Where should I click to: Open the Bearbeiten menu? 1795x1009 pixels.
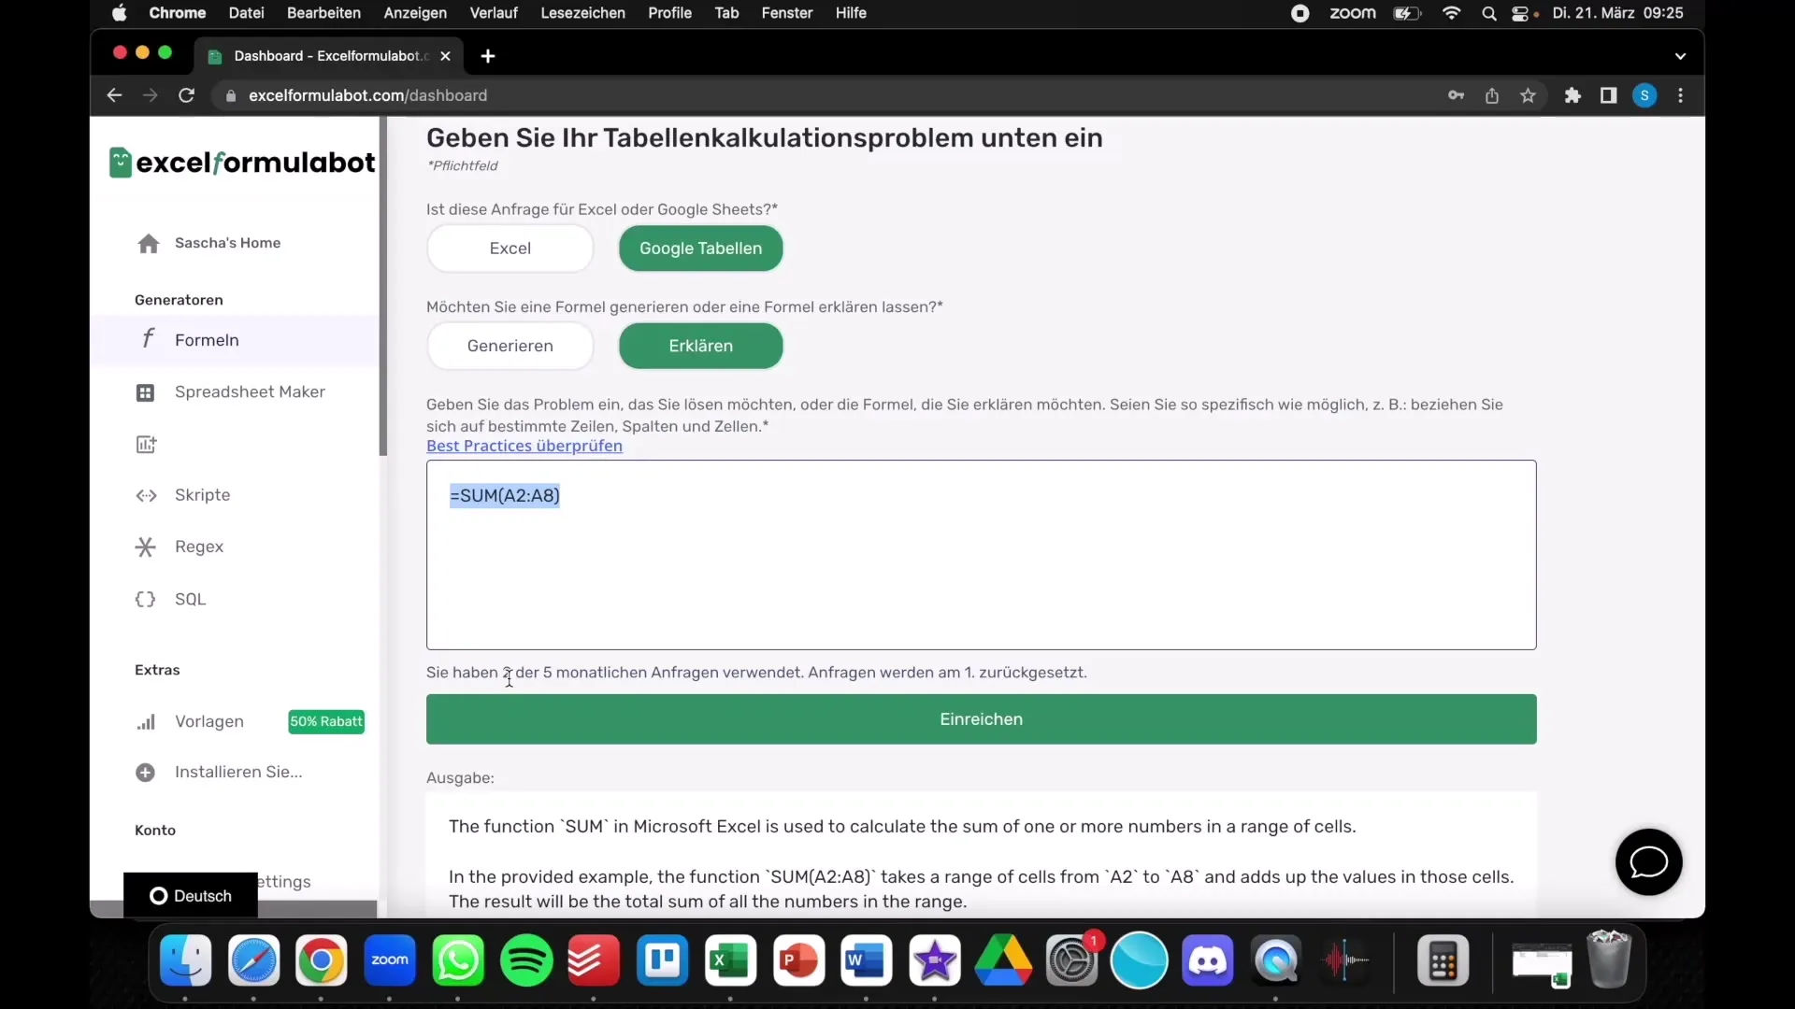(323, 13)
